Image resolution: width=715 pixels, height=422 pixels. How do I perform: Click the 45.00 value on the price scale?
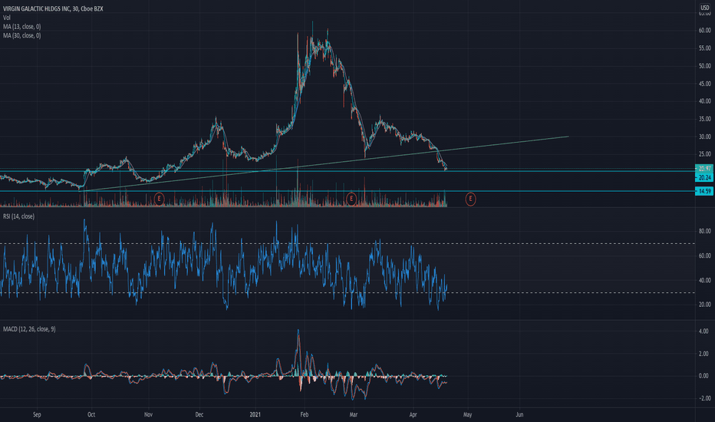pyautogui.click(x=704, y=84)
